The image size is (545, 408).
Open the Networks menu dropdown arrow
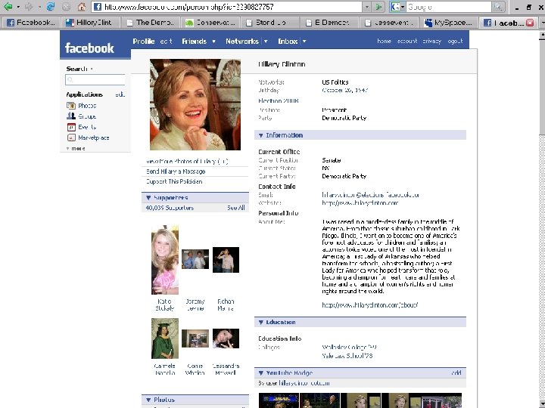click(x=266, y=42)
